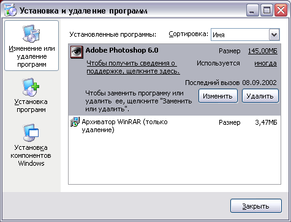Viewport: 291px width, 222px height.
Task: Click the title bar CD-and-box window icon
Action: (10, 10)
